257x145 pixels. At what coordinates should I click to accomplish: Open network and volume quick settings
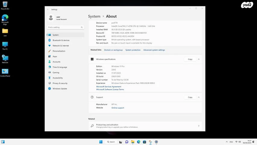[238, 142]
